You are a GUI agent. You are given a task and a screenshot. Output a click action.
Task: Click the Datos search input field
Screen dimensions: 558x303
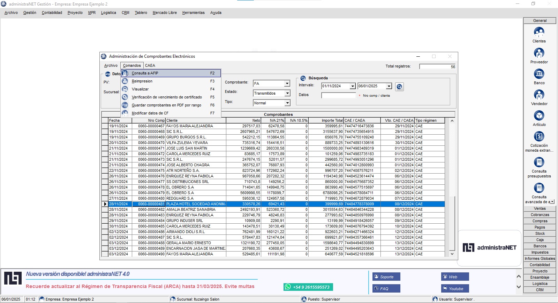338,95
